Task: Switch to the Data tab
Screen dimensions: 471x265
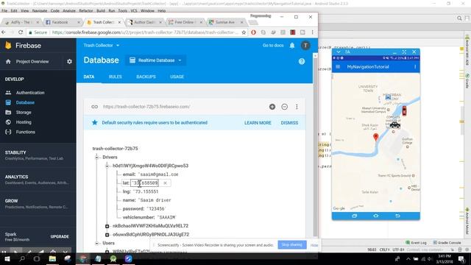Action: click(x=89, y=77)
